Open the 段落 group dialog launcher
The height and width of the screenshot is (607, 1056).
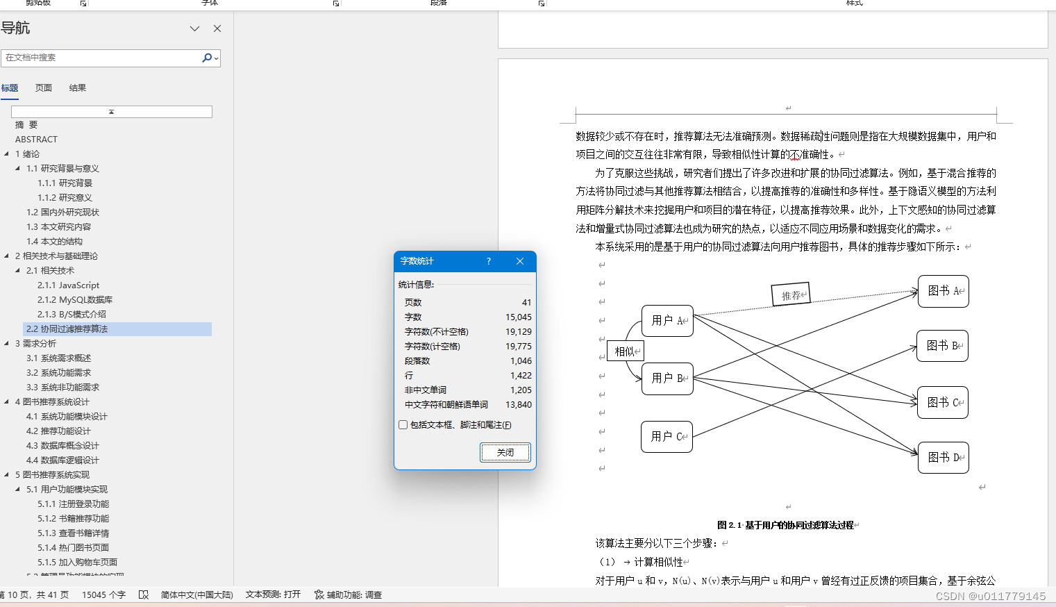click(542, 3)
